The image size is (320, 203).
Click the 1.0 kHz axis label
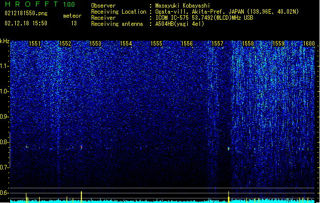coord(5,91)
